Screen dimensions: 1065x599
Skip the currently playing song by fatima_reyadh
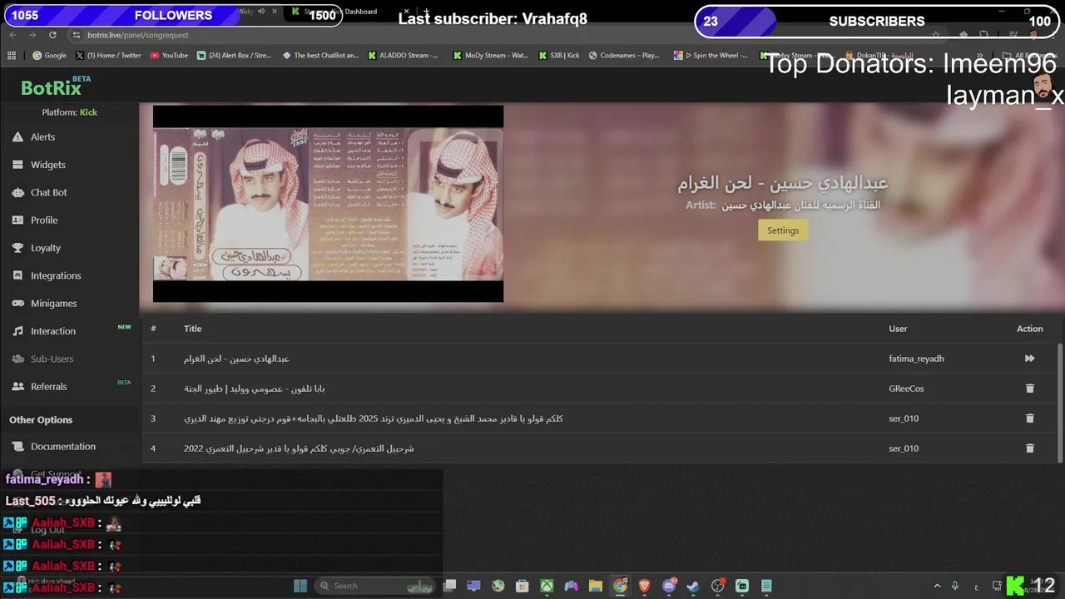[x=1029, y=359]
